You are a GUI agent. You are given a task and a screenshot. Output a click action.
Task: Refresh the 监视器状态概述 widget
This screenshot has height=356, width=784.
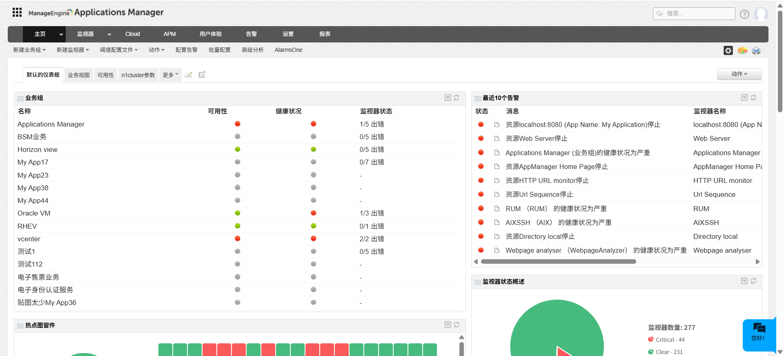[x=753, y=281]
